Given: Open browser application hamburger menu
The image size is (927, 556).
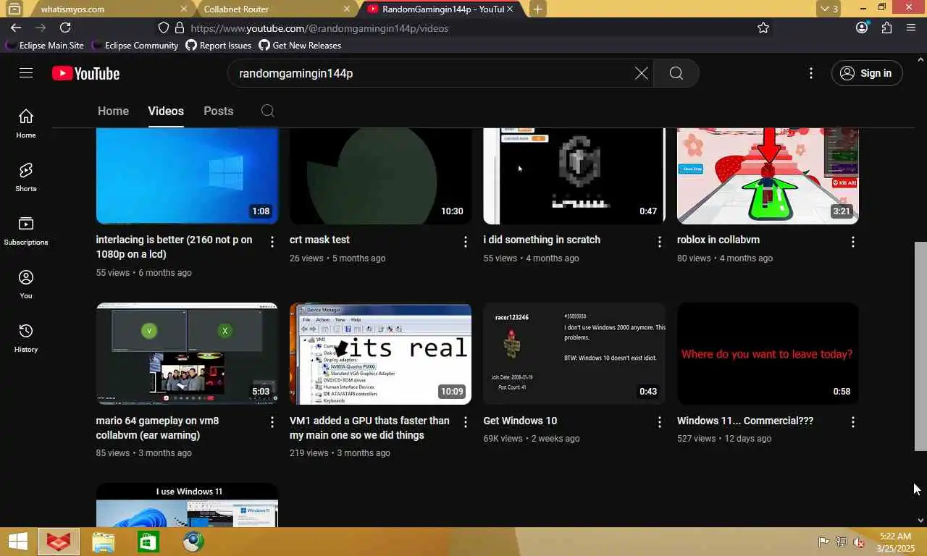Looking at the screenshot, I should (x=911, y=28).
